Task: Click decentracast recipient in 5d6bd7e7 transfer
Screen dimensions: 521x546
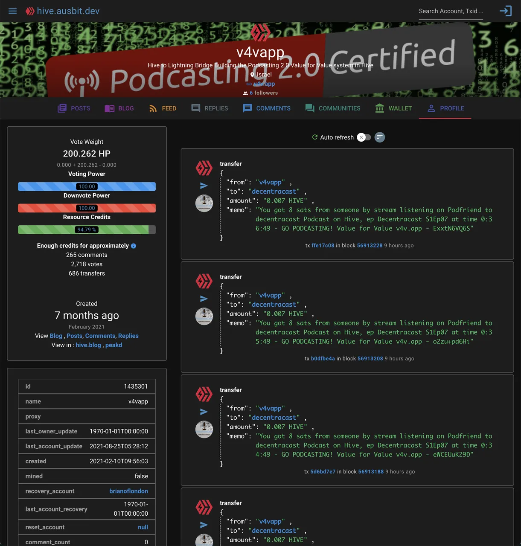Action: point(274,418)
